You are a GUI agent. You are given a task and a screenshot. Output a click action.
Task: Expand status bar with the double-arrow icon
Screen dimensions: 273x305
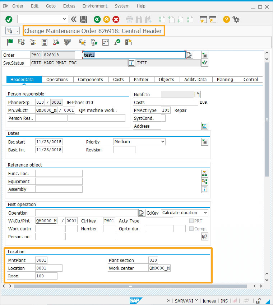(168, 301)
